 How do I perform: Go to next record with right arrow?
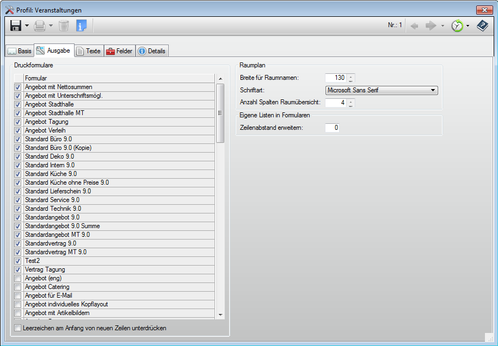(431, 26)
